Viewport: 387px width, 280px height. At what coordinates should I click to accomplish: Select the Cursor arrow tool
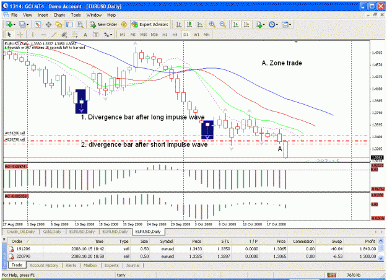(x=9, y=35)
